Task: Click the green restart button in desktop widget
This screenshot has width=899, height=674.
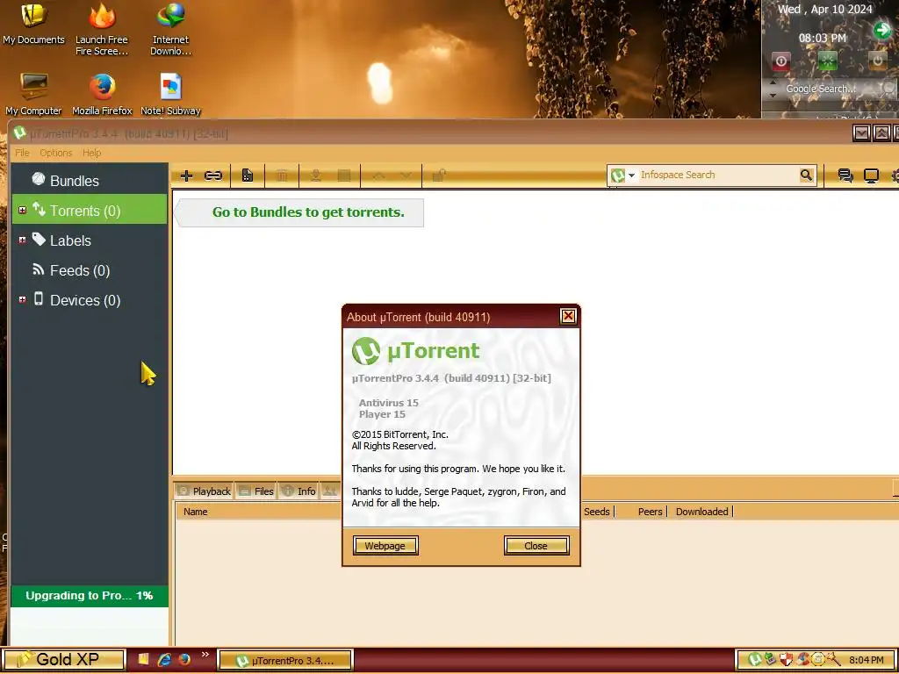Action: [x=827, y=61]
